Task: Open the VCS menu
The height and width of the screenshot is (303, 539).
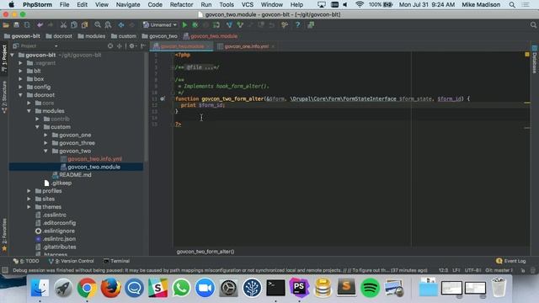Action: point(247,5)
